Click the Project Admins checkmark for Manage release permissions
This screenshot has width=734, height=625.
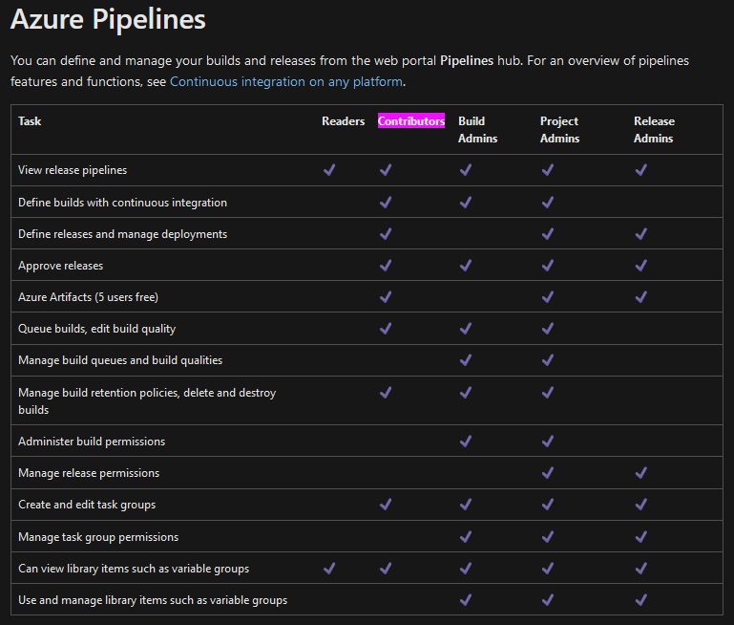tap(548, 473)
